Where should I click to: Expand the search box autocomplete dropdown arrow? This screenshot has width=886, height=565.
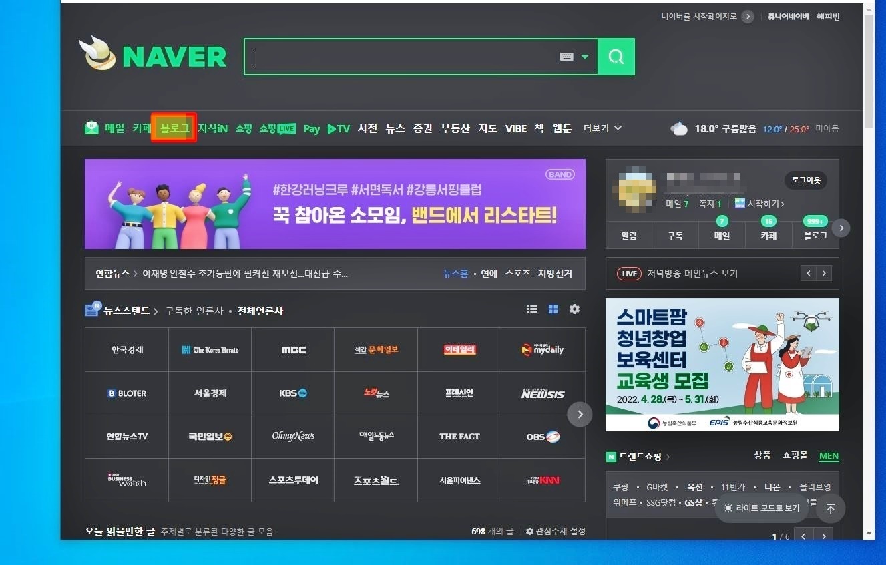click(x=585, y=57)
